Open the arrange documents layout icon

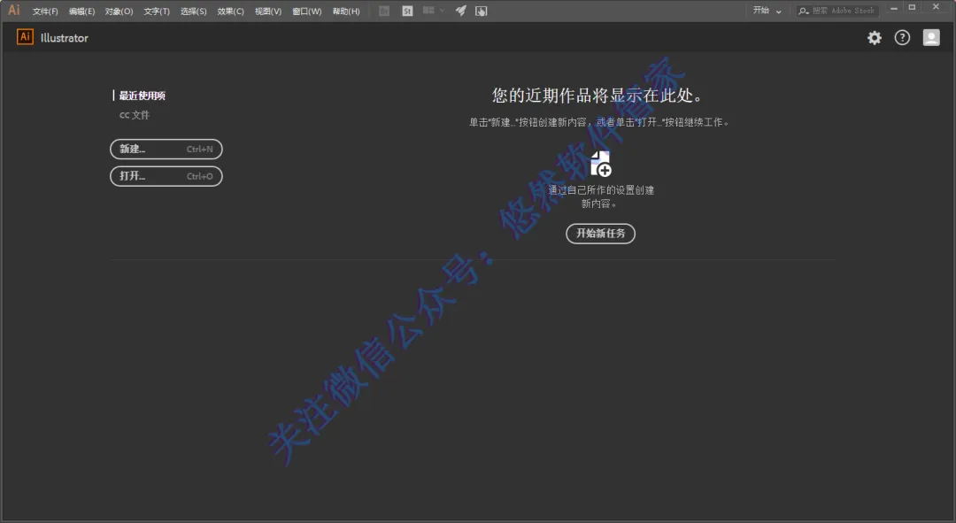click(428, 11)
